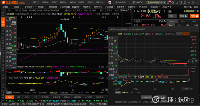Click 前一日 previous day button

146,97
